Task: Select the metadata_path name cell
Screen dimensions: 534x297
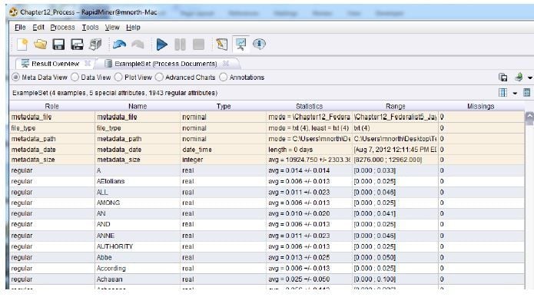Action: click(138, 139)
